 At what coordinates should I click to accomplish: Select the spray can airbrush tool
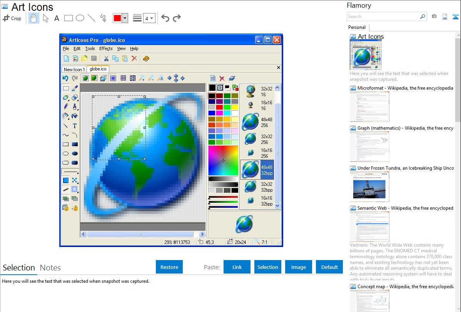click(x=65, y=116)
